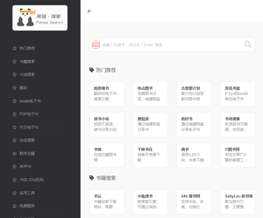Open the 苦瓜书盘 card
The image size is (263, 218).
coord(238,94)
